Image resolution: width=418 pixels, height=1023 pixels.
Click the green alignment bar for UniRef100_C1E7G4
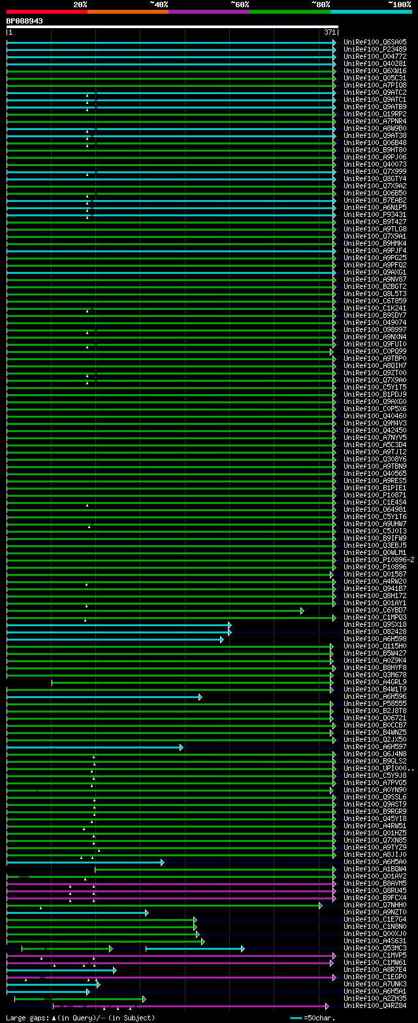pyautogui.click(x=102, y=920)
